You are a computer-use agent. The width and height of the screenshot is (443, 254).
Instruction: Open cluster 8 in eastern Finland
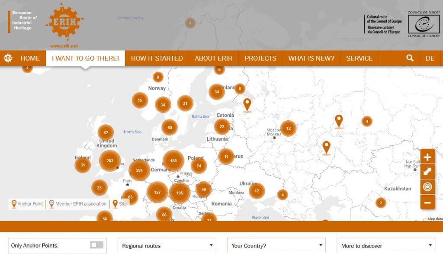click(x=240, y=89)
